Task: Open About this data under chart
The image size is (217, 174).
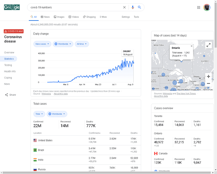Action: click(61, 94)
